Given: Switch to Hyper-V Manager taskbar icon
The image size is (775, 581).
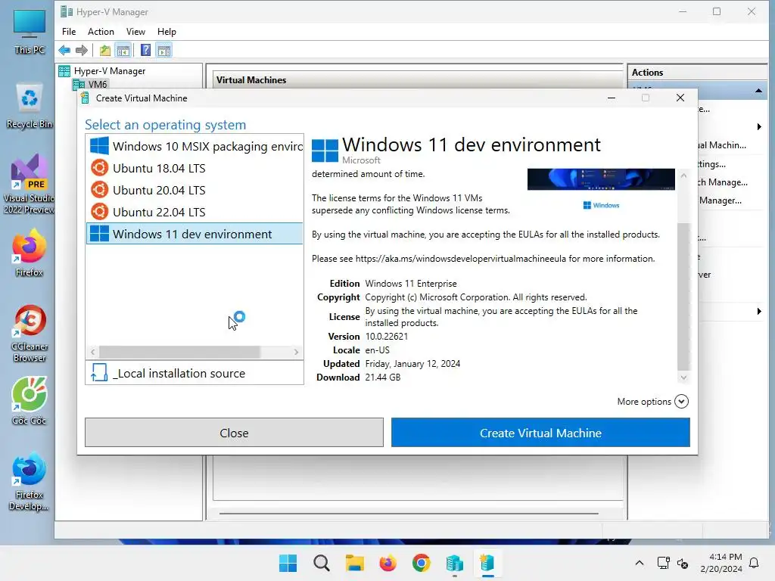Looking at the screenshot, I should [454, 563].
